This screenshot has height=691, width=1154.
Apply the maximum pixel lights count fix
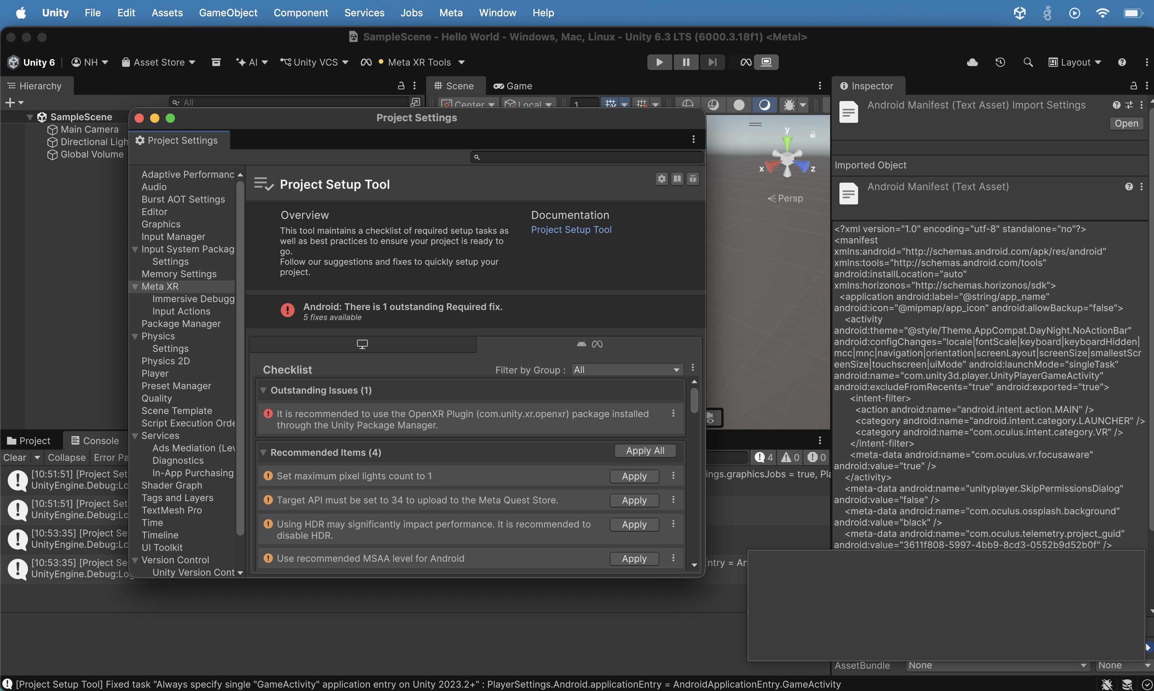[634, 476]
